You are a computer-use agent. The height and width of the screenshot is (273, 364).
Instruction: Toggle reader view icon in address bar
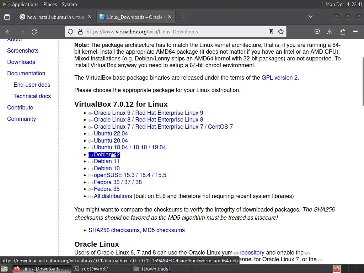point(271,32)
